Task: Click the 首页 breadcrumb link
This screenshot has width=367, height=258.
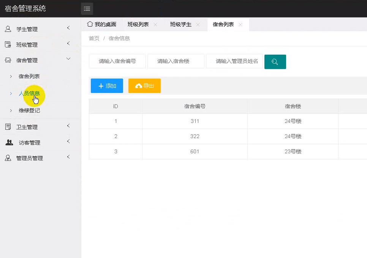Action: pos(94,38)
